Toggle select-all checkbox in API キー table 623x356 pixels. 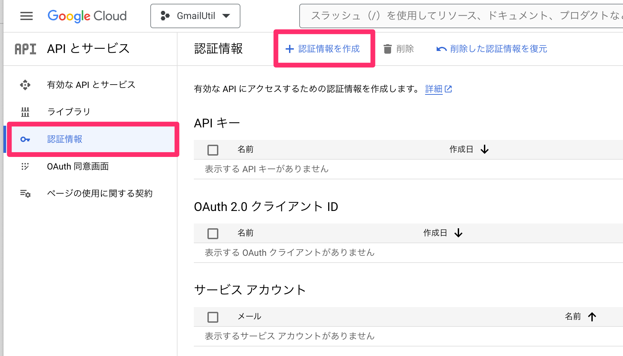coord(213,150)
